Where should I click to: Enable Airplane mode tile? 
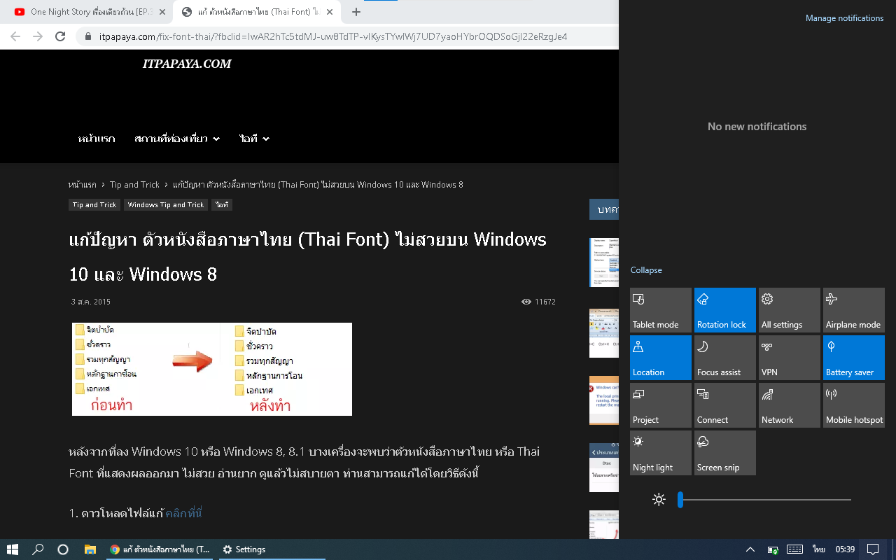click(854, 310)
